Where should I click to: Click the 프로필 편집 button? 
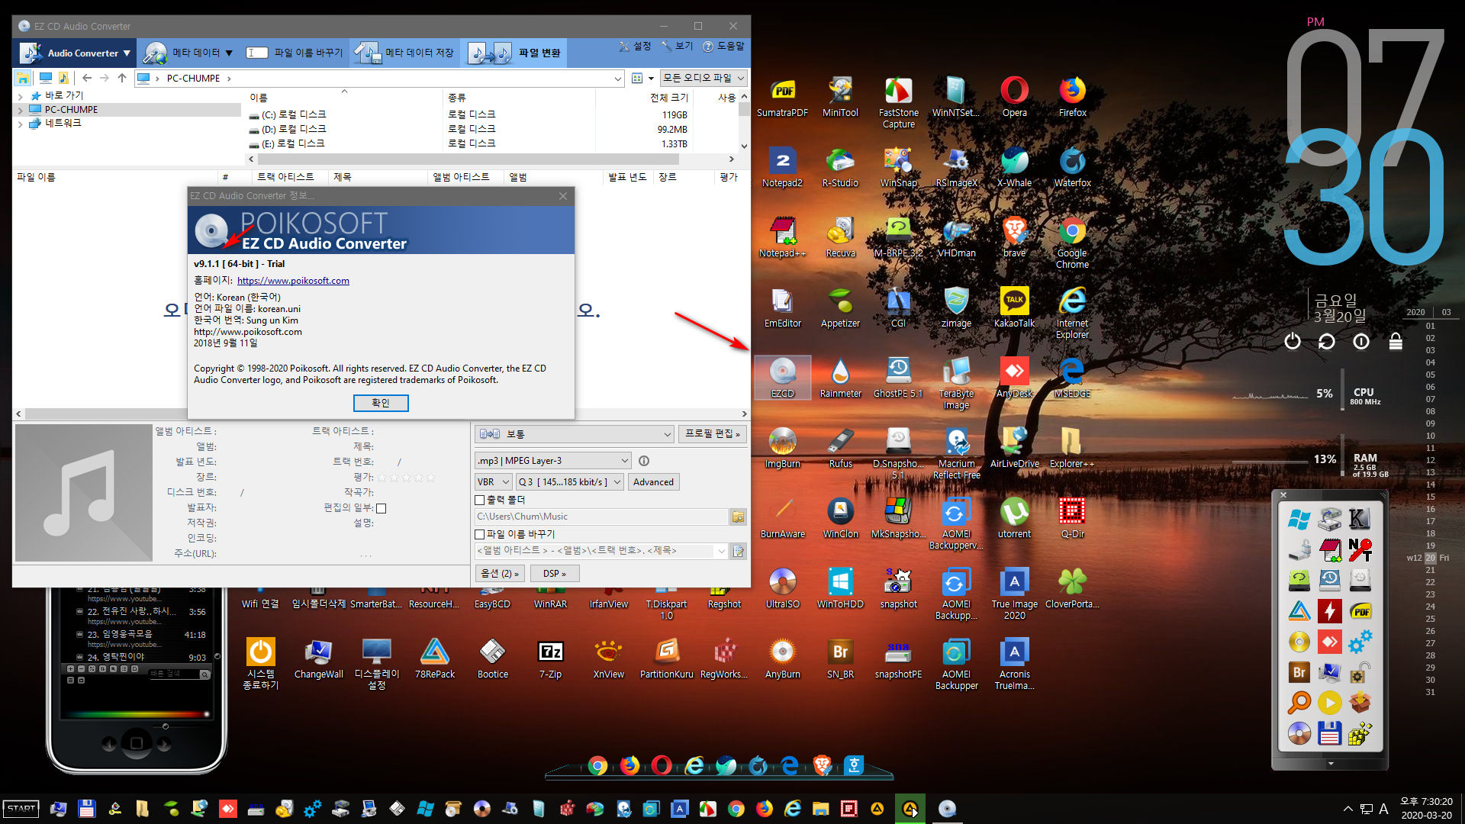pos(712,434)
